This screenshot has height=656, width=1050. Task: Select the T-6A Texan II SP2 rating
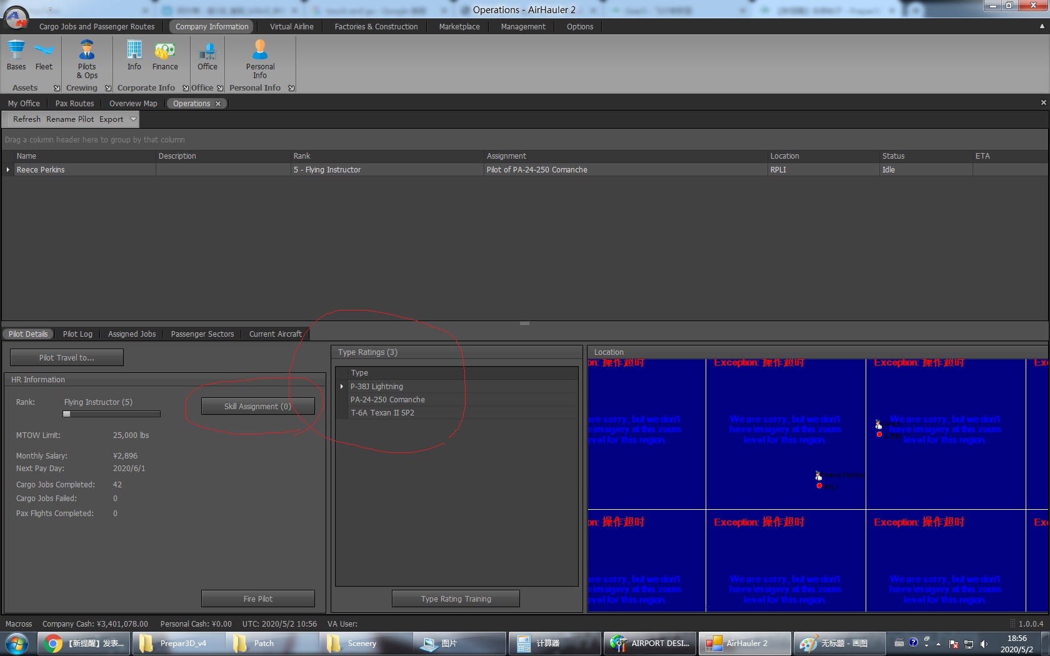[462, 413]
